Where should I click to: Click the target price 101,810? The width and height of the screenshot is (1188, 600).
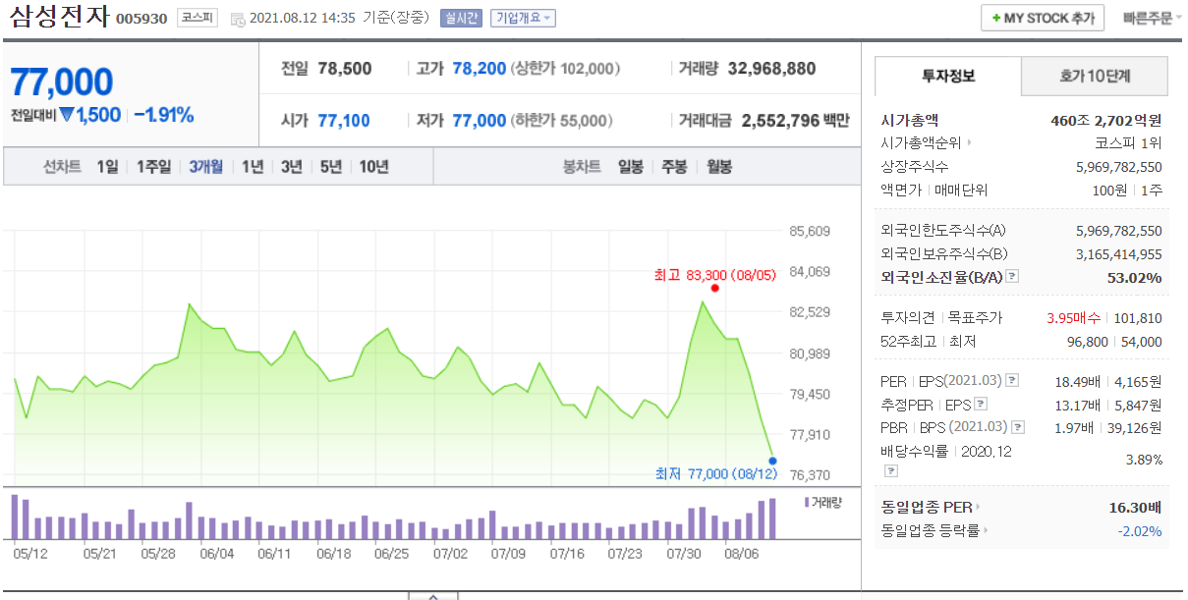coord(1139,318)
